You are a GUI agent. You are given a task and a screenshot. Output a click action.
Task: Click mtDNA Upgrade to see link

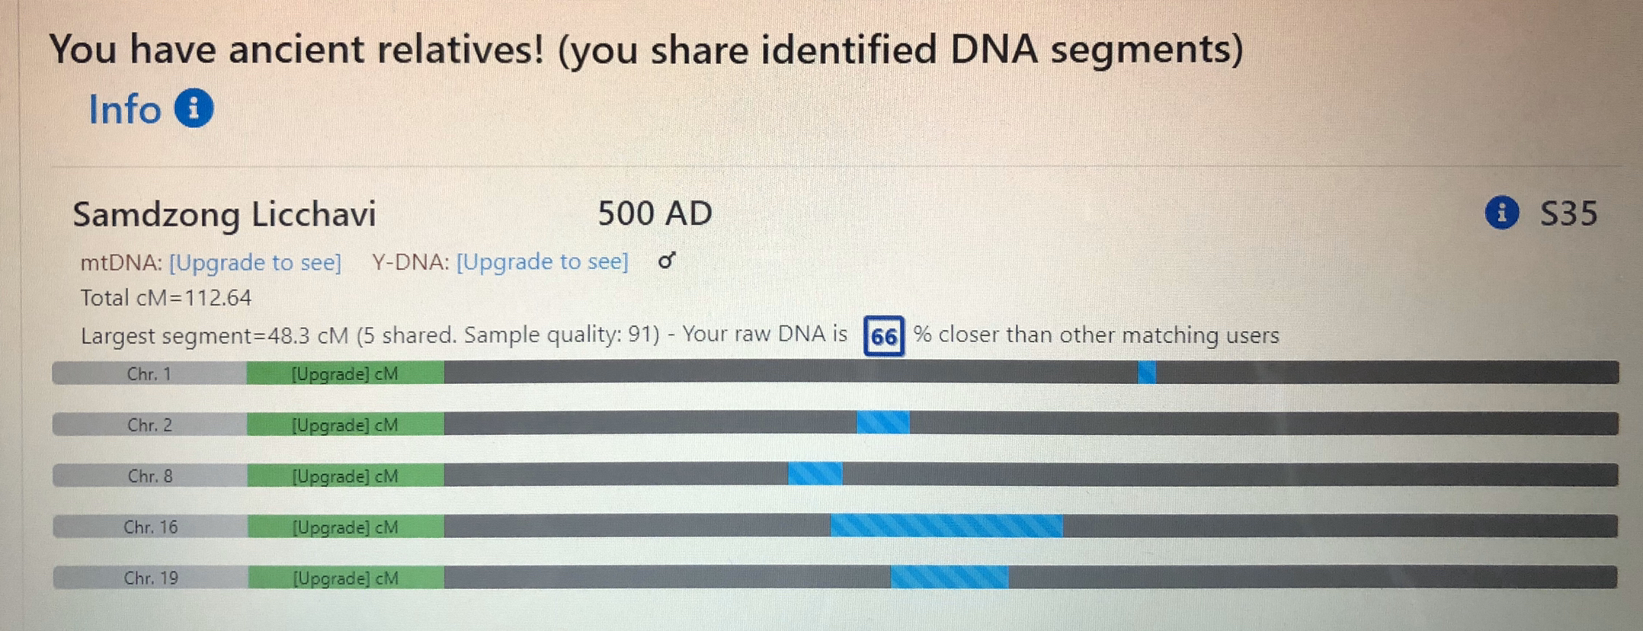[255, 262]
